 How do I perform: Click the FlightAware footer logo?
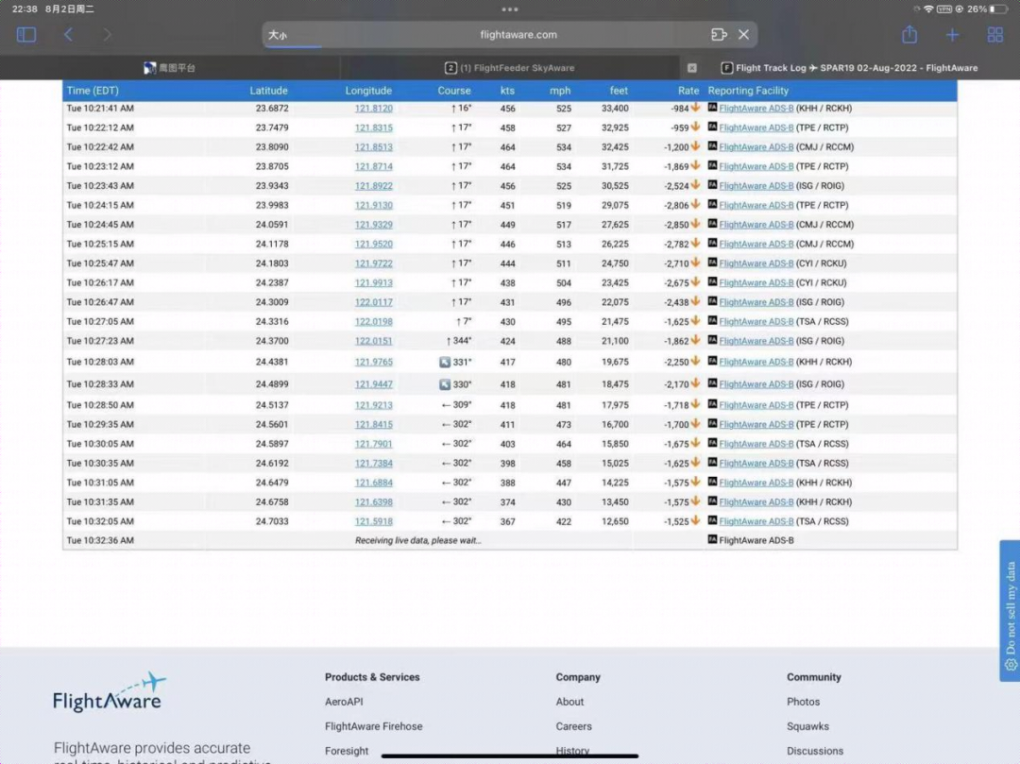109,692
